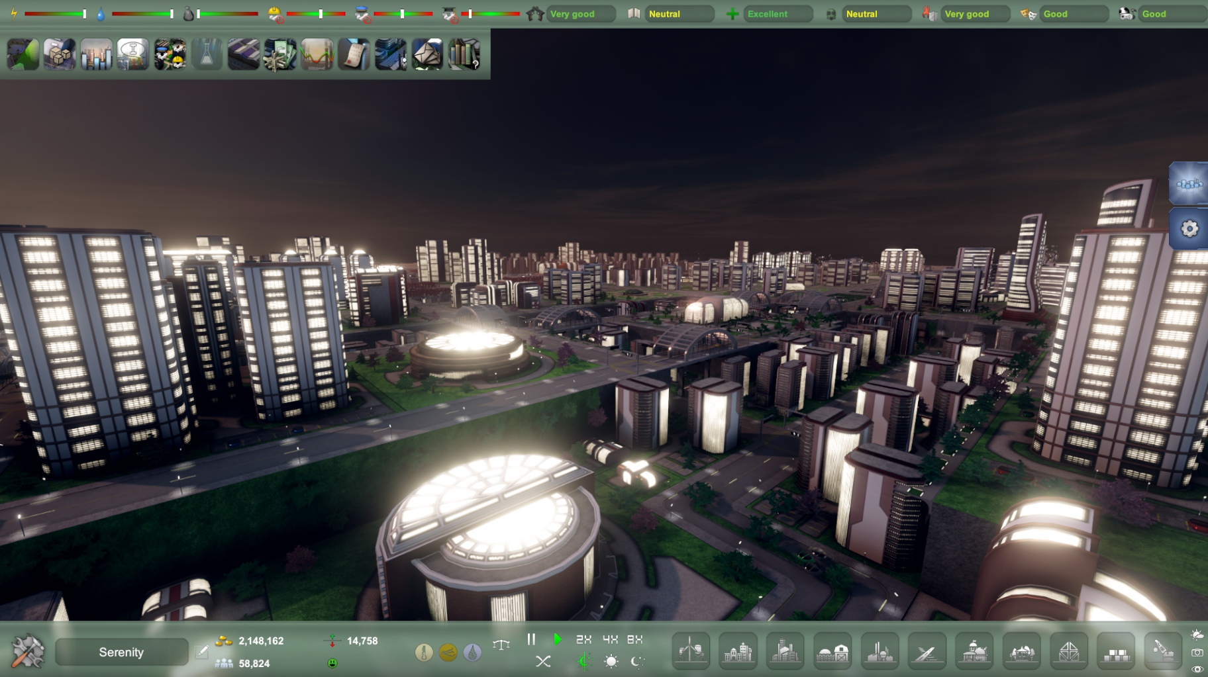Click the hard hat worker employment bar

coord(316,14)
